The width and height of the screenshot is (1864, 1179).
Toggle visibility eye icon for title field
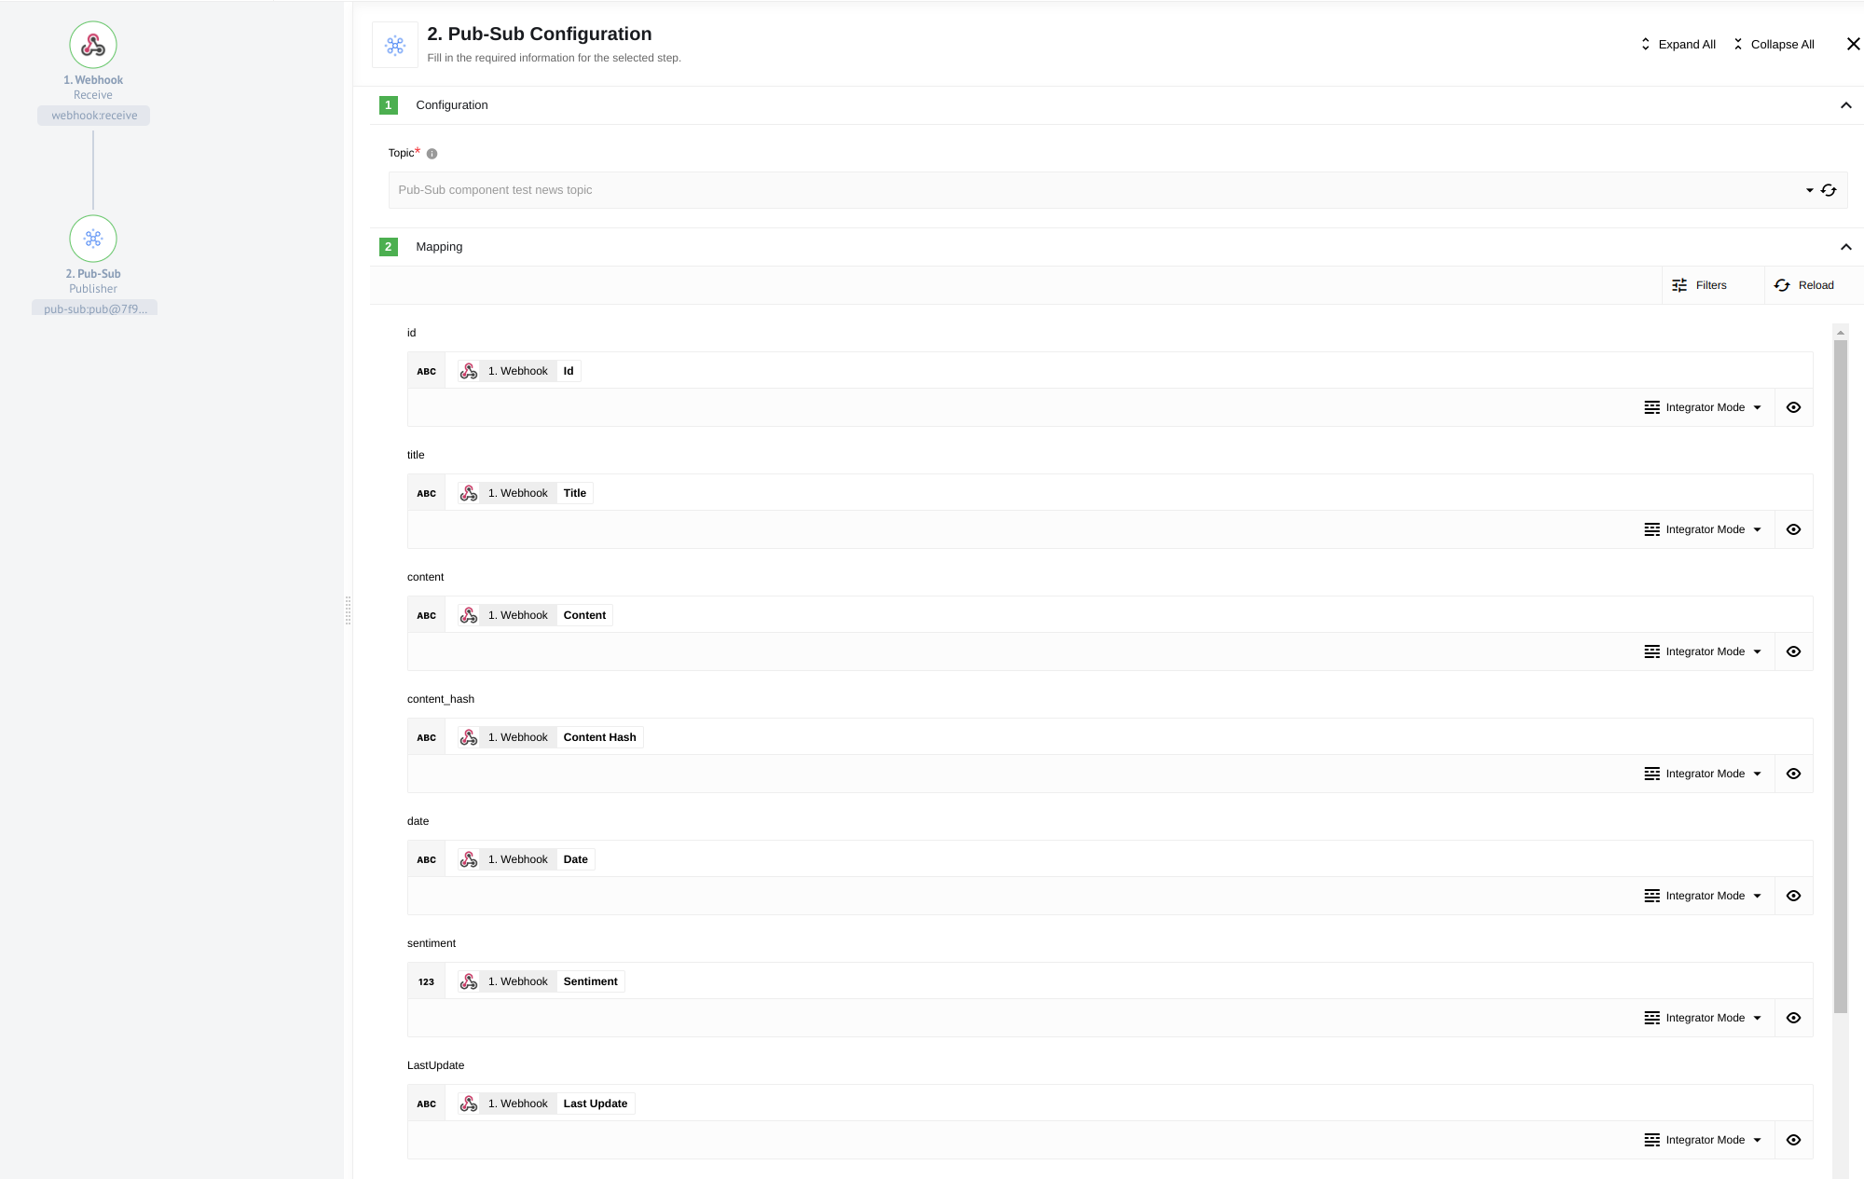[x=1795, y=529]
